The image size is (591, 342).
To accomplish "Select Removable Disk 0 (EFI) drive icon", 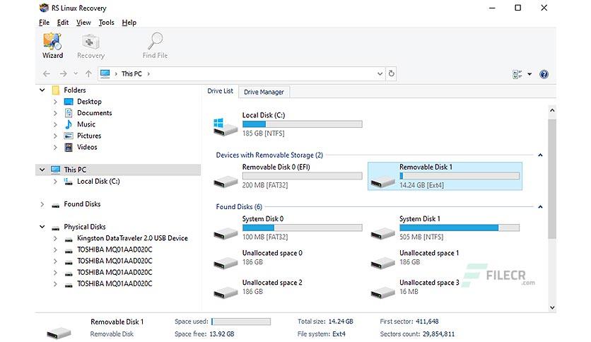I will click(226, 182).
